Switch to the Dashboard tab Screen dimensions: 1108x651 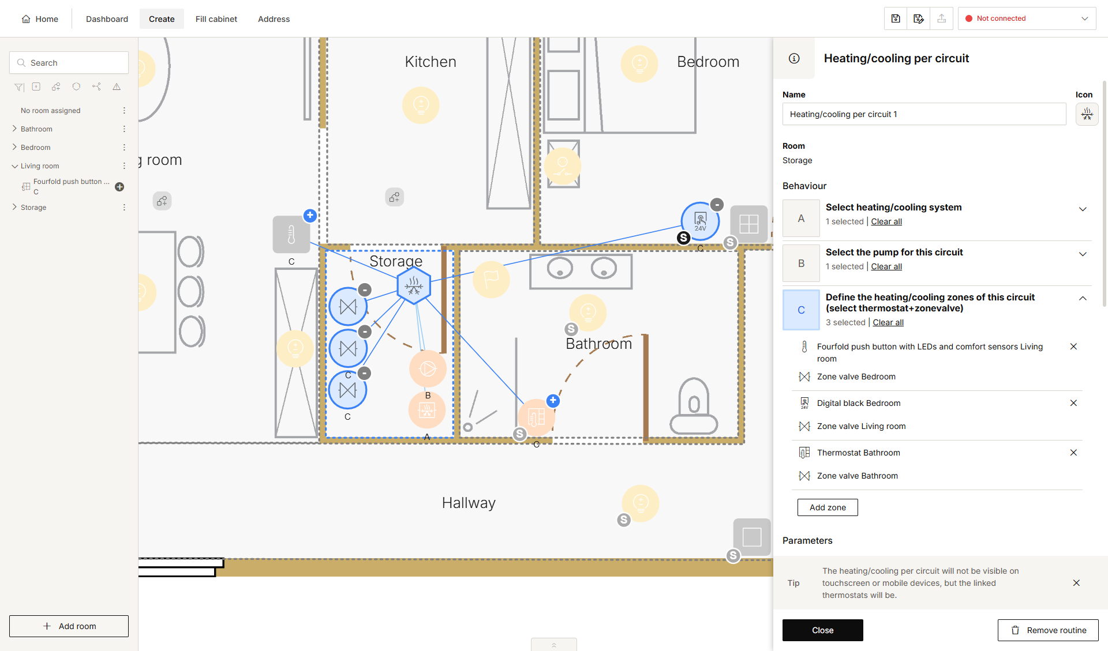[107, 19]
